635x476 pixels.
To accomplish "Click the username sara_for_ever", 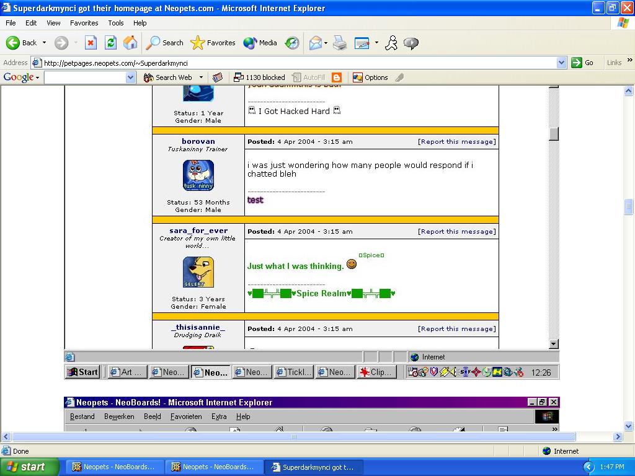I will 198,231.
